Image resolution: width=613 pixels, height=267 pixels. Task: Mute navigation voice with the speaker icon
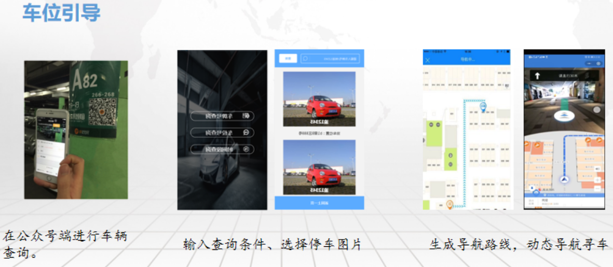597,168
